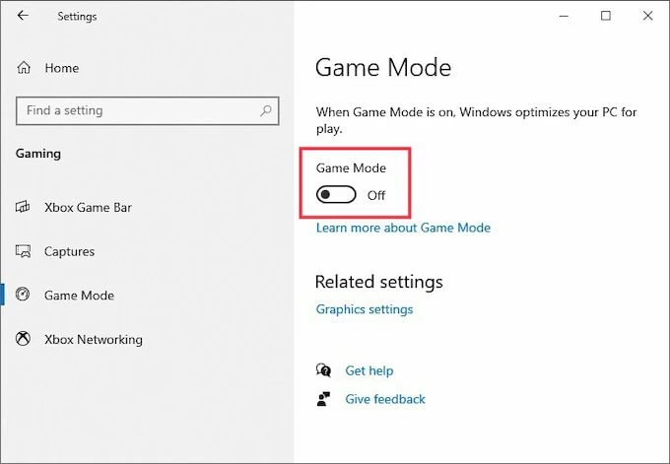The height and width of the screenshot is (464, 670).
Task: Click the Xbox Game Bar icon
Action: point(24,208)
